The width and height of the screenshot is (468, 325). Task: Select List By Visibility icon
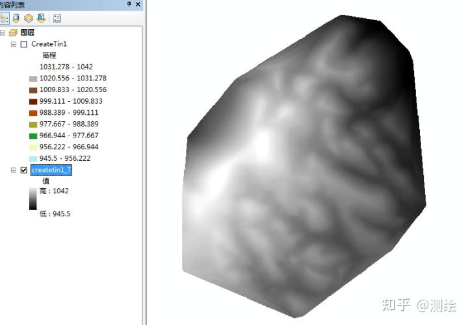click(x=29, y=18)
